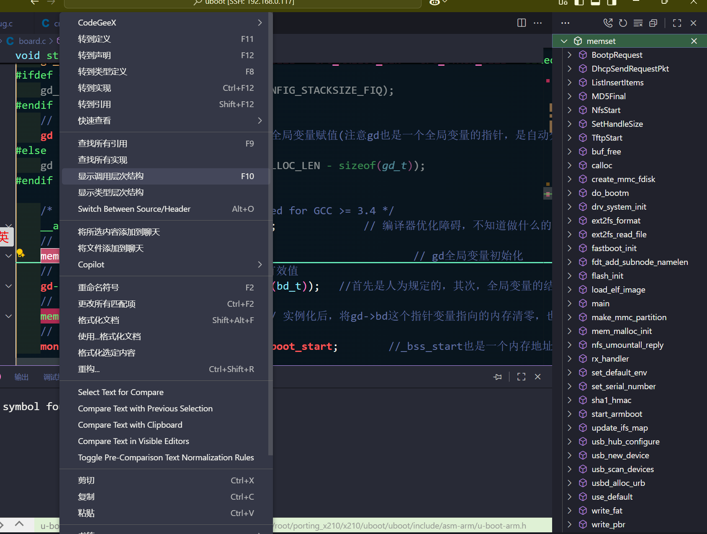Click show incoming calls phone icon
Viewport: 707px width, 534px height.
[608, 23]
